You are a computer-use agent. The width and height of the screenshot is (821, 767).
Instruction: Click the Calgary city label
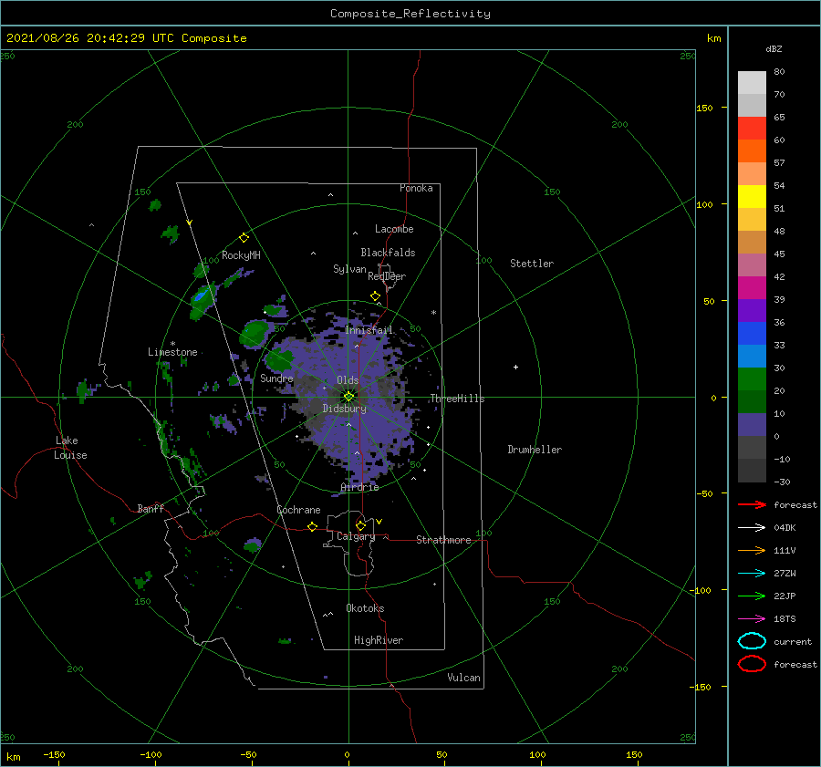pyautogui.click(x=356, y=536)
